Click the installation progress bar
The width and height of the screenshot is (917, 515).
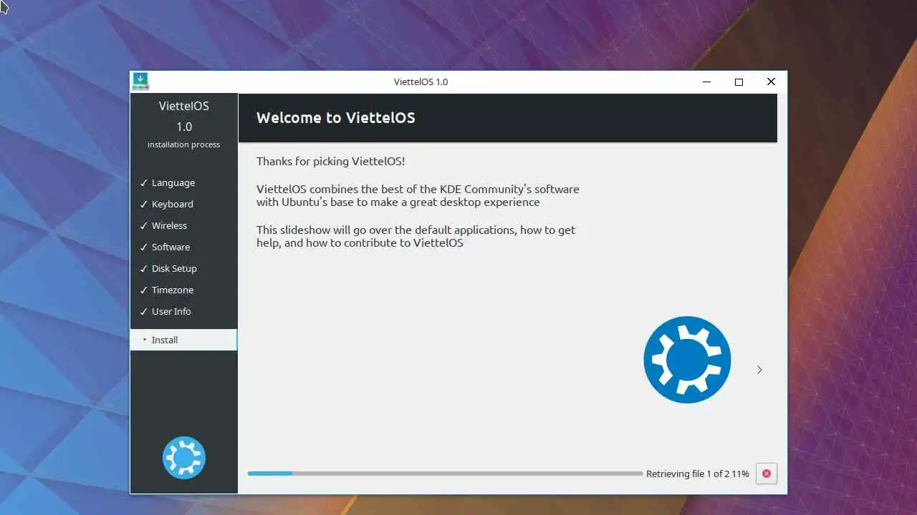point(445,474)
